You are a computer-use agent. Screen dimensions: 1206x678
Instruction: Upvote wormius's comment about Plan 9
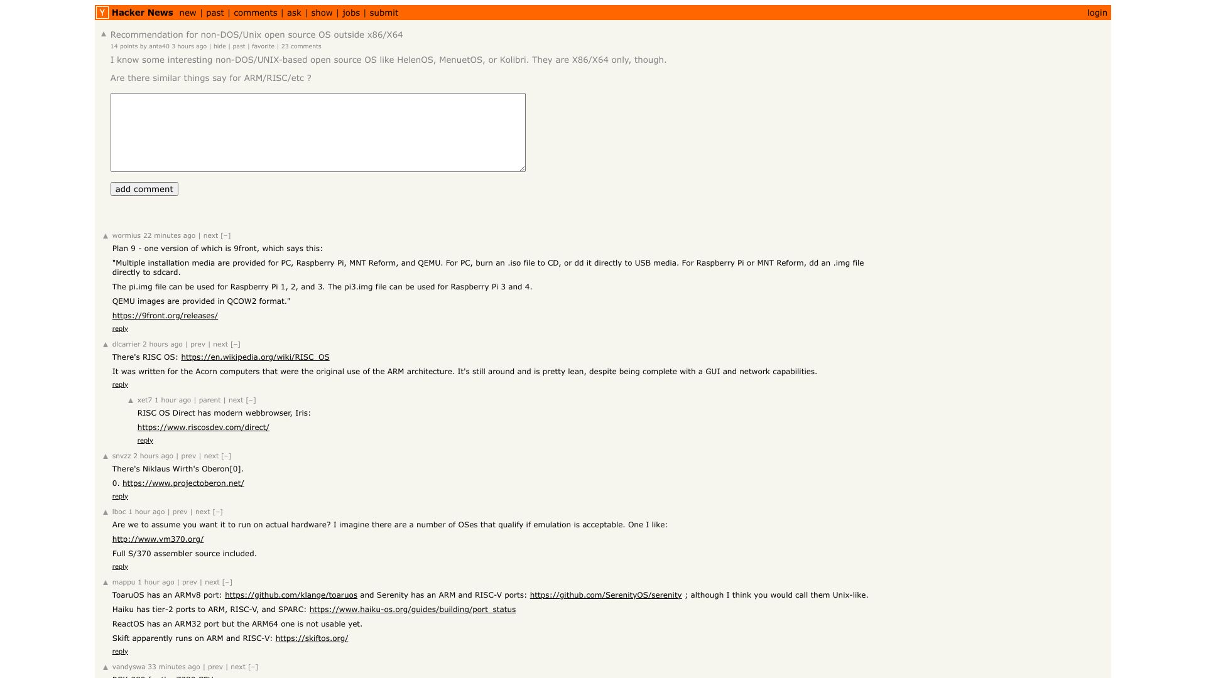(x=106, y=236)
